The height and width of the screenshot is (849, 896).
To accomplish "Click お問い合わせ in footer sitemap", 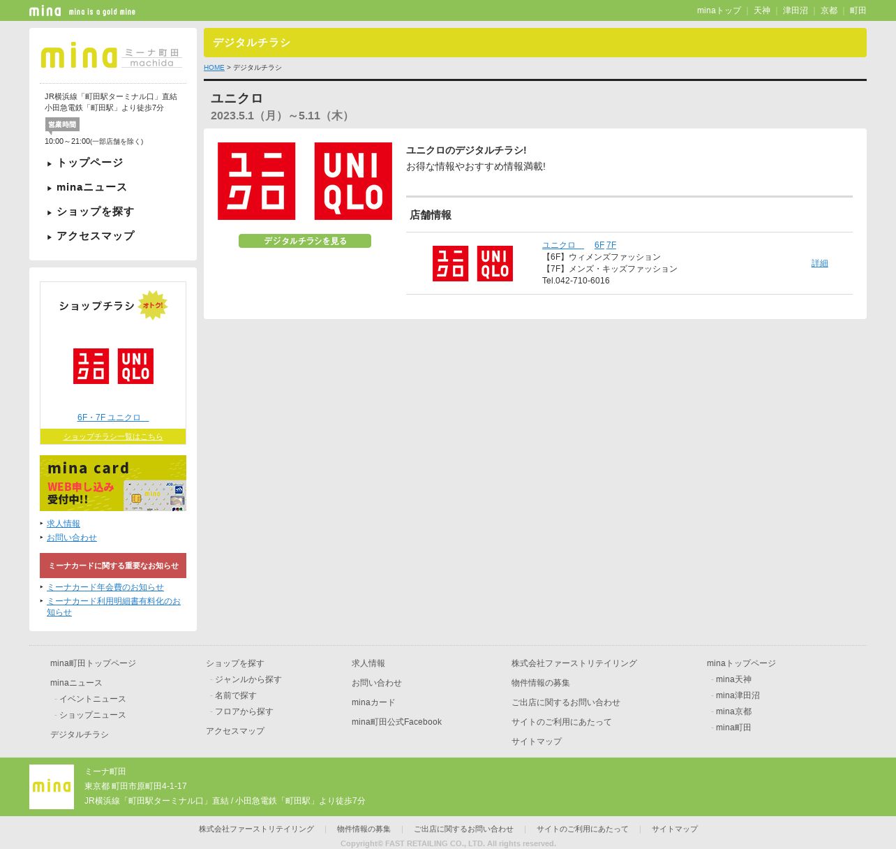I will pos(377,683).
